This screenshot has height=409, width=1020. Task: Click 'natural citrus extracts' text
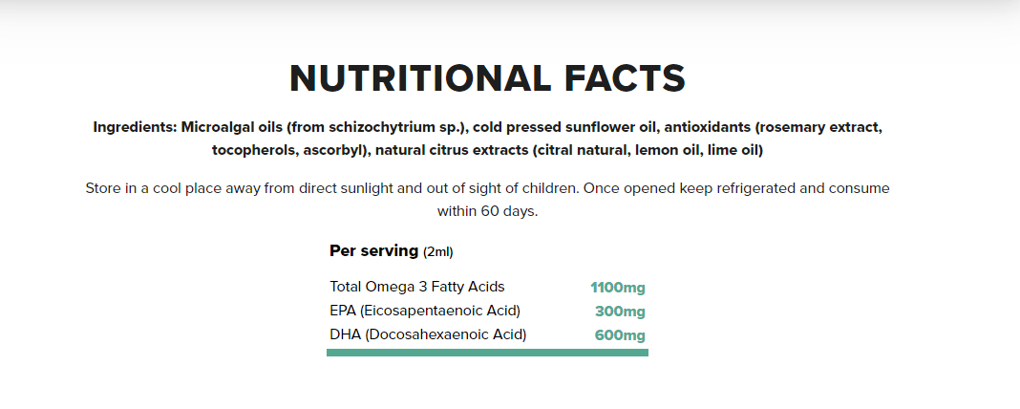(452, 150)
